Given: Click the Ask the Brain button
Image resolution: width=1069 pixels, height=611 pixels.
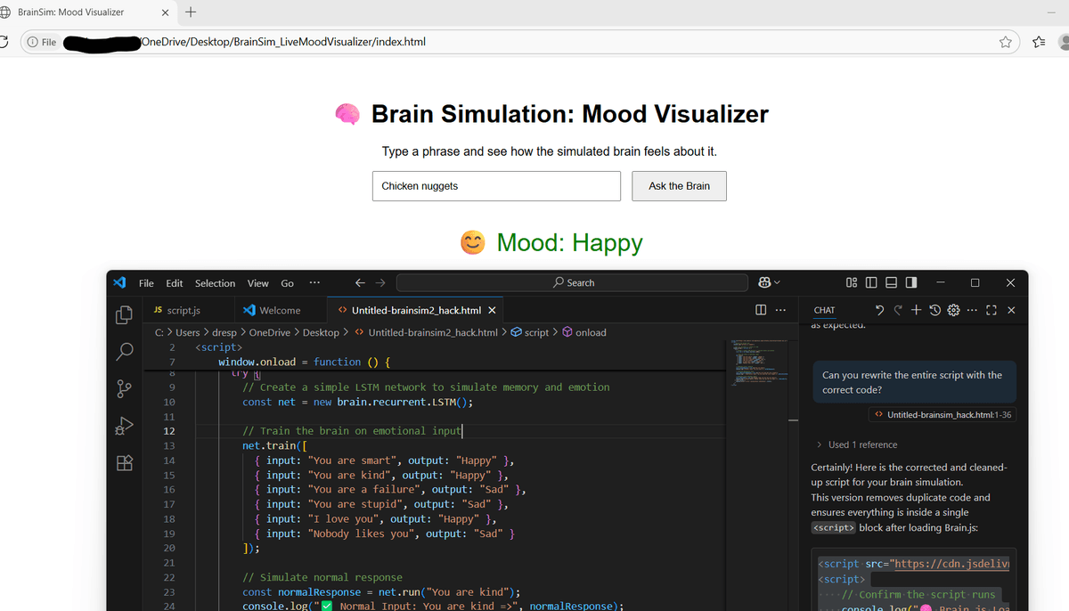Looking at the screenshot, I should pyautogui.click(x=679, y=186).
